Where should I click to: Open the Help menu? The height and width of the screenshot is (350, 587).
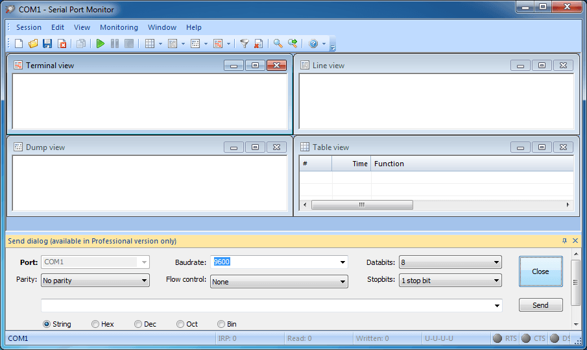(x=194, y=27)
